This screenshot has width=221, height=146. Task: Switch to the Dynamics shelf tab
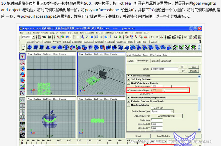click(99, 42)
